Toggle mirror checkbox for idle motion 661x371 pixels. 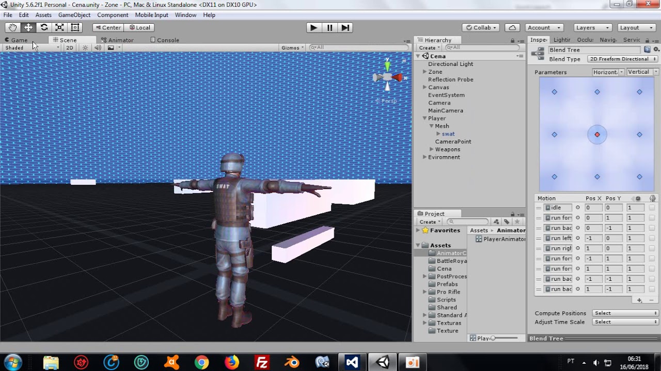tap(652, 208)
